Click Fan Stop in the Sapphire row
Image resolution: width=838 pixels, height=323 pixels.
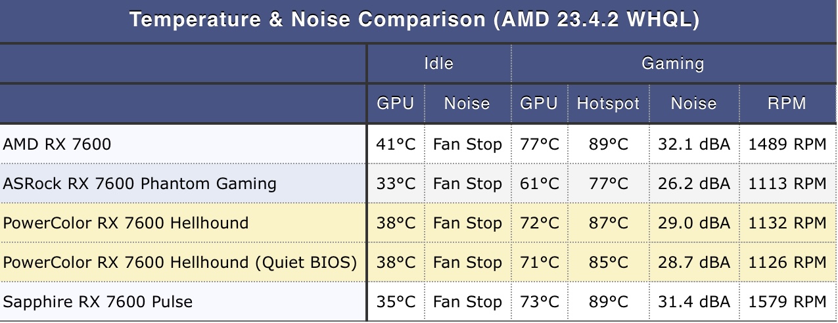pos(467,301)
